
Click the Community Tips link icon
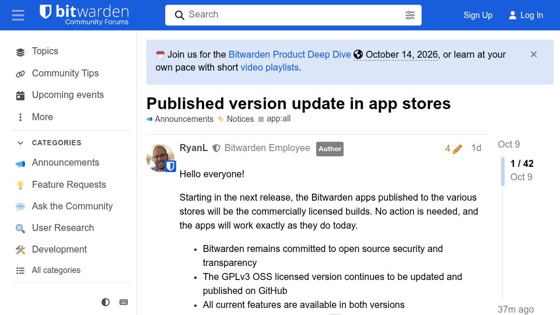click(x=20, y=74)
